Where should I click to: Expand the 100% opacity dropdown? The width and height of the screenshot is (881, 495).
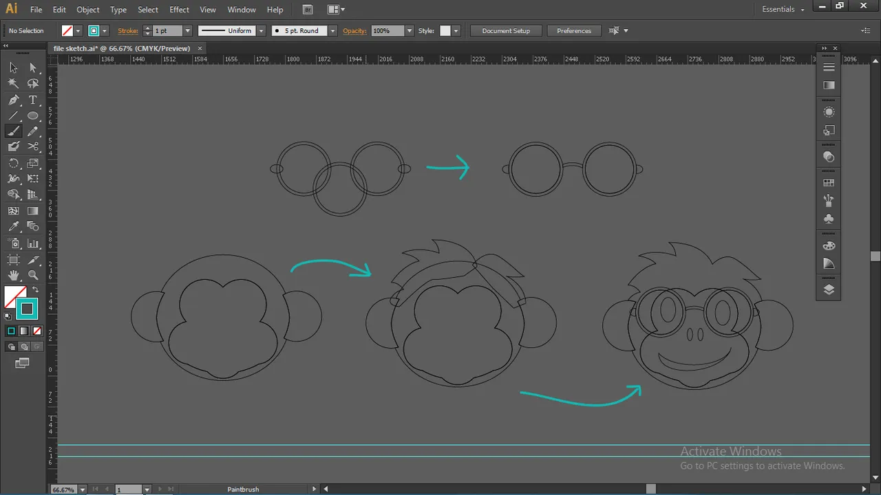(410, 31)
